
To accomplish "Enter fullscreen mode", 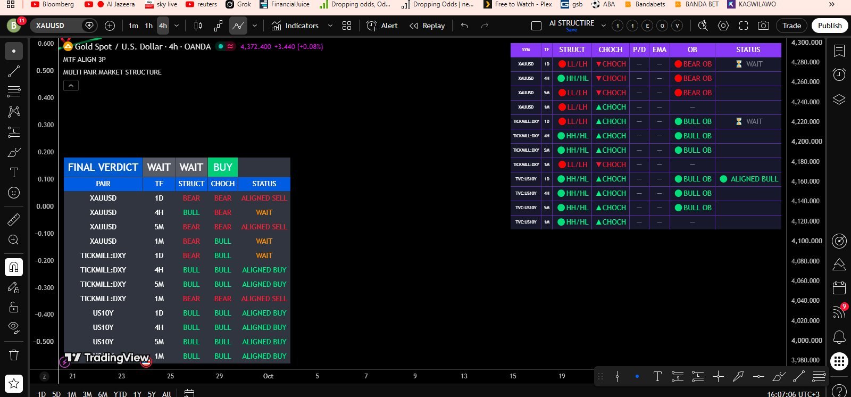I will [744, 26].
